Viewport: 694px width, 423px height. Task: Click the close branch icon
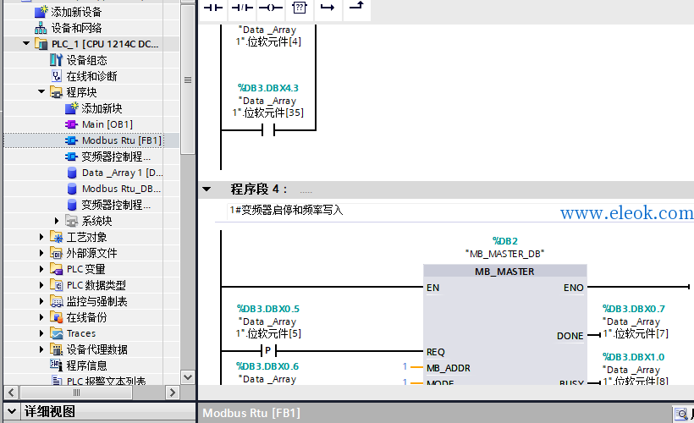click(x=357, y=7)
